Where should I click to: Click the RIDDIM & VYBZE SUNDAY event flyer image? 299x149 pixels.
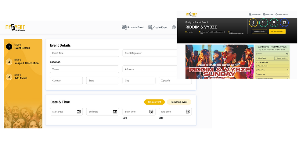pos(219,61)
